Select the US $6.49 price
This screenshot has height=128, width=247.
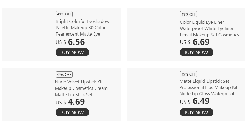pyautogui.click(x=195, y=101)
